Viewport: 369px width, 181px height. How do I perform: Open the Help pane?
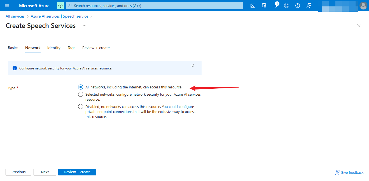(297, 6)
